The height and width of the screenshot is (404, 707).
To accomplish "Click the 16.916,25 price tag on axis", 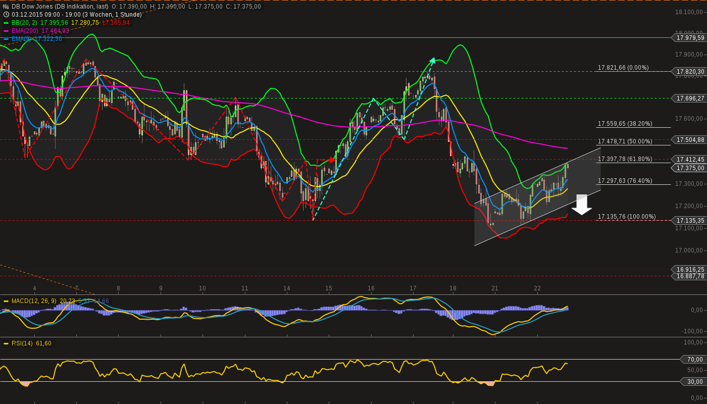I will coord(689,270).
